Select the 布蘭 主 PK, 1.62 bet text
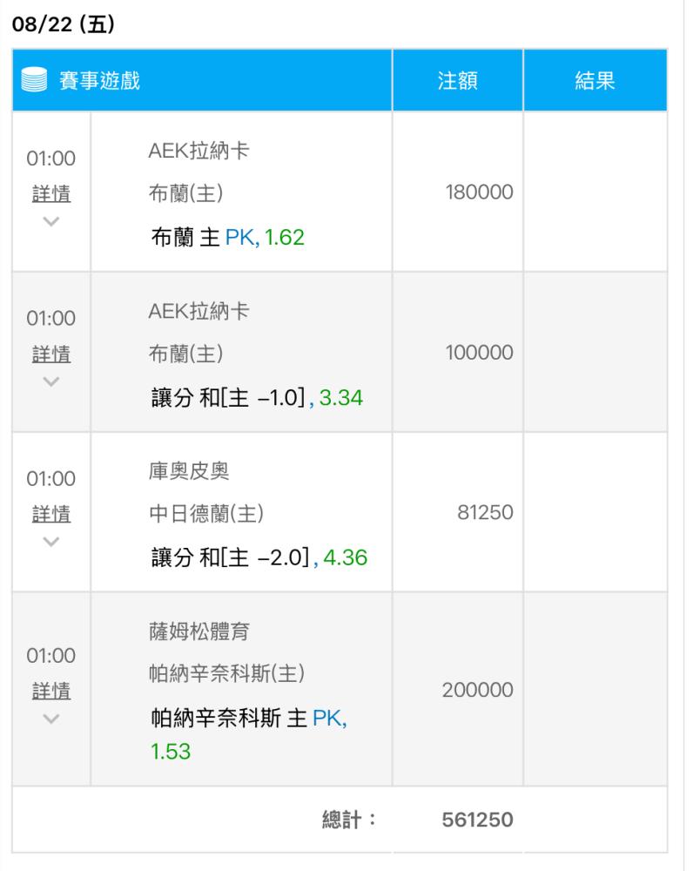Screen dimensions: 693x871 click(x=228, y=237)
